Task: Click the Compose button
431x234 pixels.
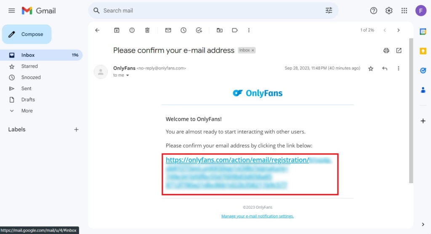Action: [27, 34]
